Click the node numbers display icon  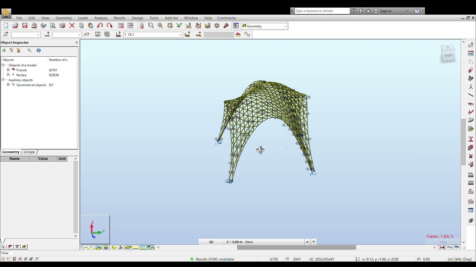(84, 247)
